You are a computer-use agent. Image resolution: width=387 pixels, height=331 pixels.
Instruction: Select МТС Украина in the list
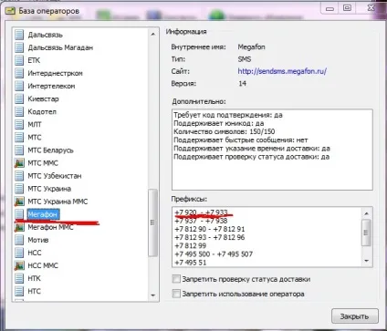pyautogui.click(x=49, y=189)
